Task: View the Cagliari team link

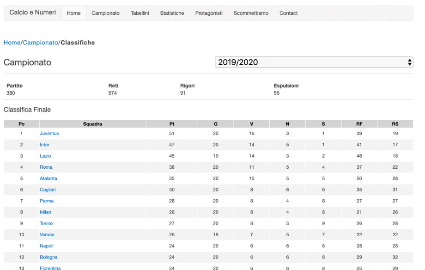Action: click(x=48, y=190)
